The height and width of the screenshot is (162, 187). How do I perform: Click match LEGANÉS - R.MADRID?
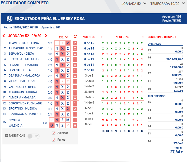23,65
